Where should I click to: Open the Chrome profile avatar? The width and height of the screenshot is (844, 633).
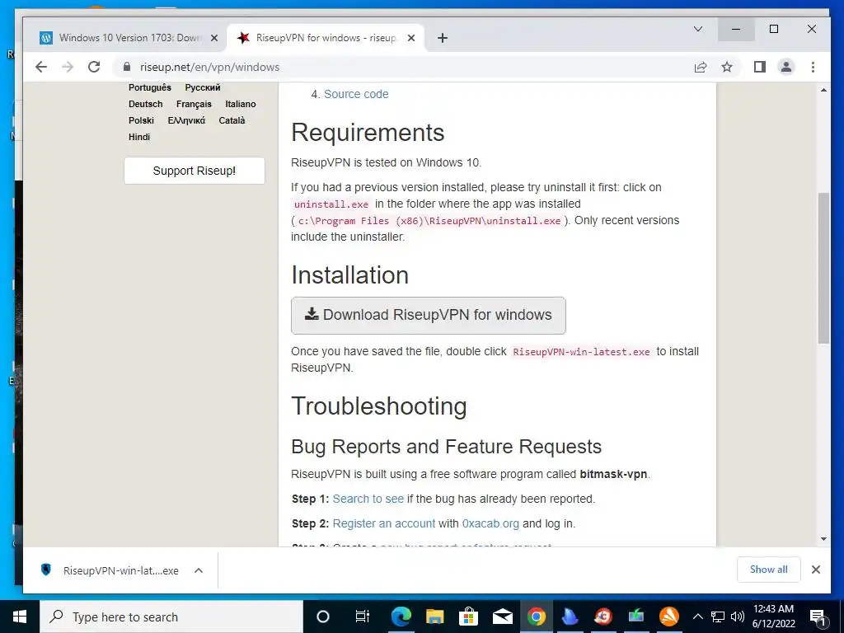pos(785,67)
